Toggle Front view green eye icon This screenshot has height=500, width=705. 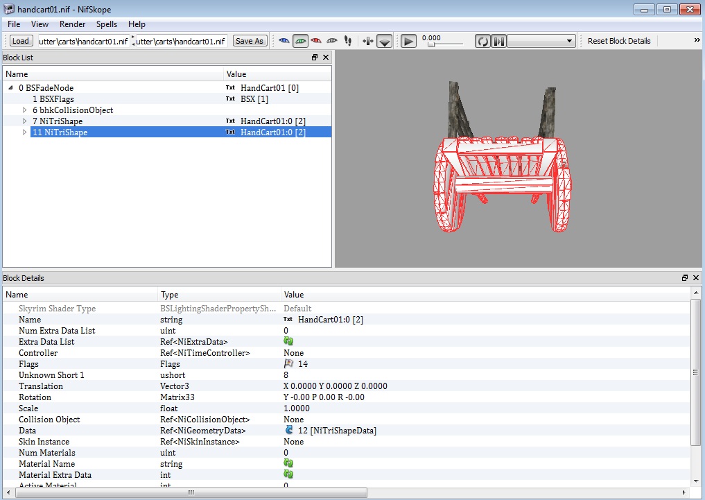pos(300,41)
